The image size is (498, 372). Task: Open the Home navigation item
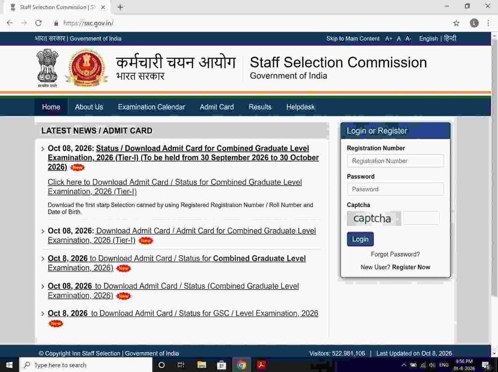[x=51, y=107]
